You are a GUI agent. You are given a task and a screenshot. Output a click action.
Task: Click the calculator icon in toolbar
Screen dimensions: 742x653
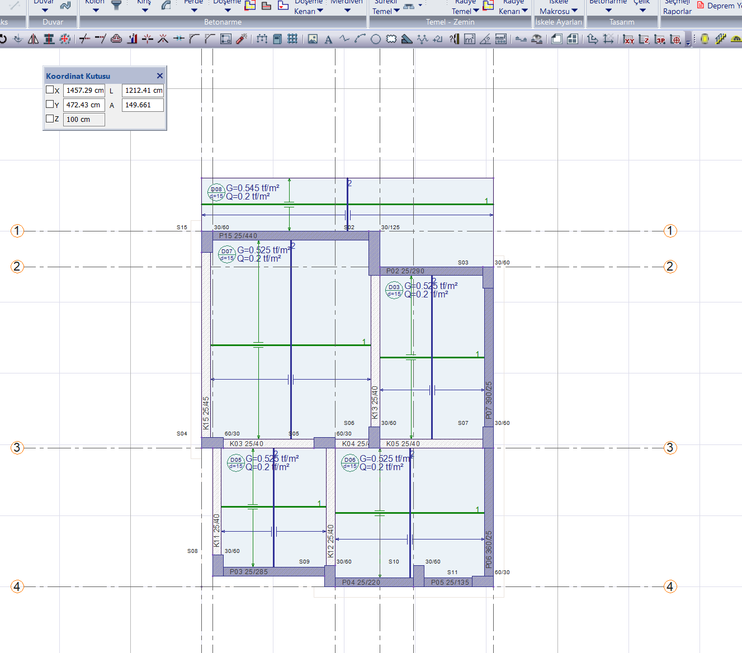pyautogui.click(x=277, y=39)
